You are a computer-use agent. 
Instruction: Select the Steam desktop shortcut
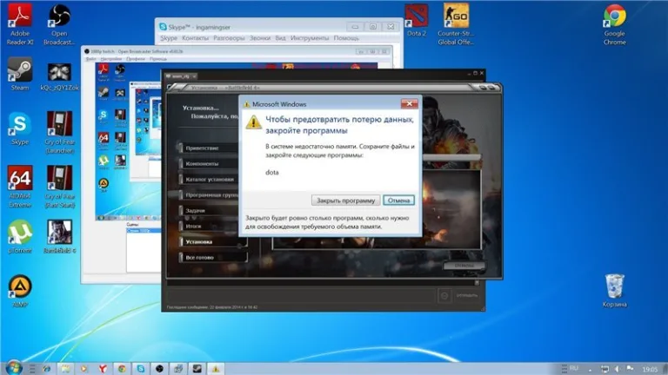20,75
